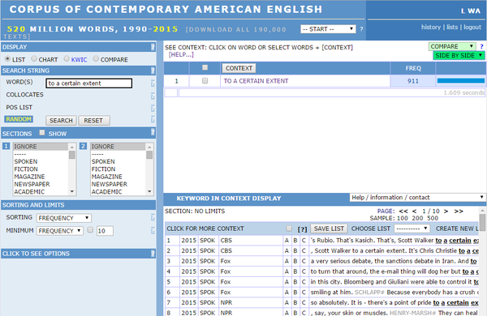Viewport: 487px width, 316px height.
Task: Click down arrow of section list 1
Action: [72, 192]
